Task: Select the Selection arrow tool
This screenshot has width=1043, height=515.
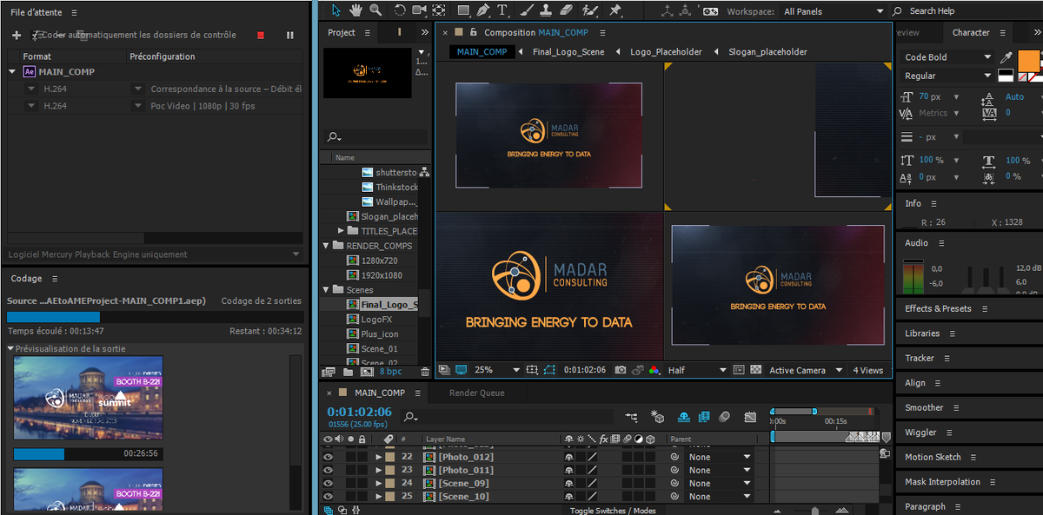Action: [335, 10]
